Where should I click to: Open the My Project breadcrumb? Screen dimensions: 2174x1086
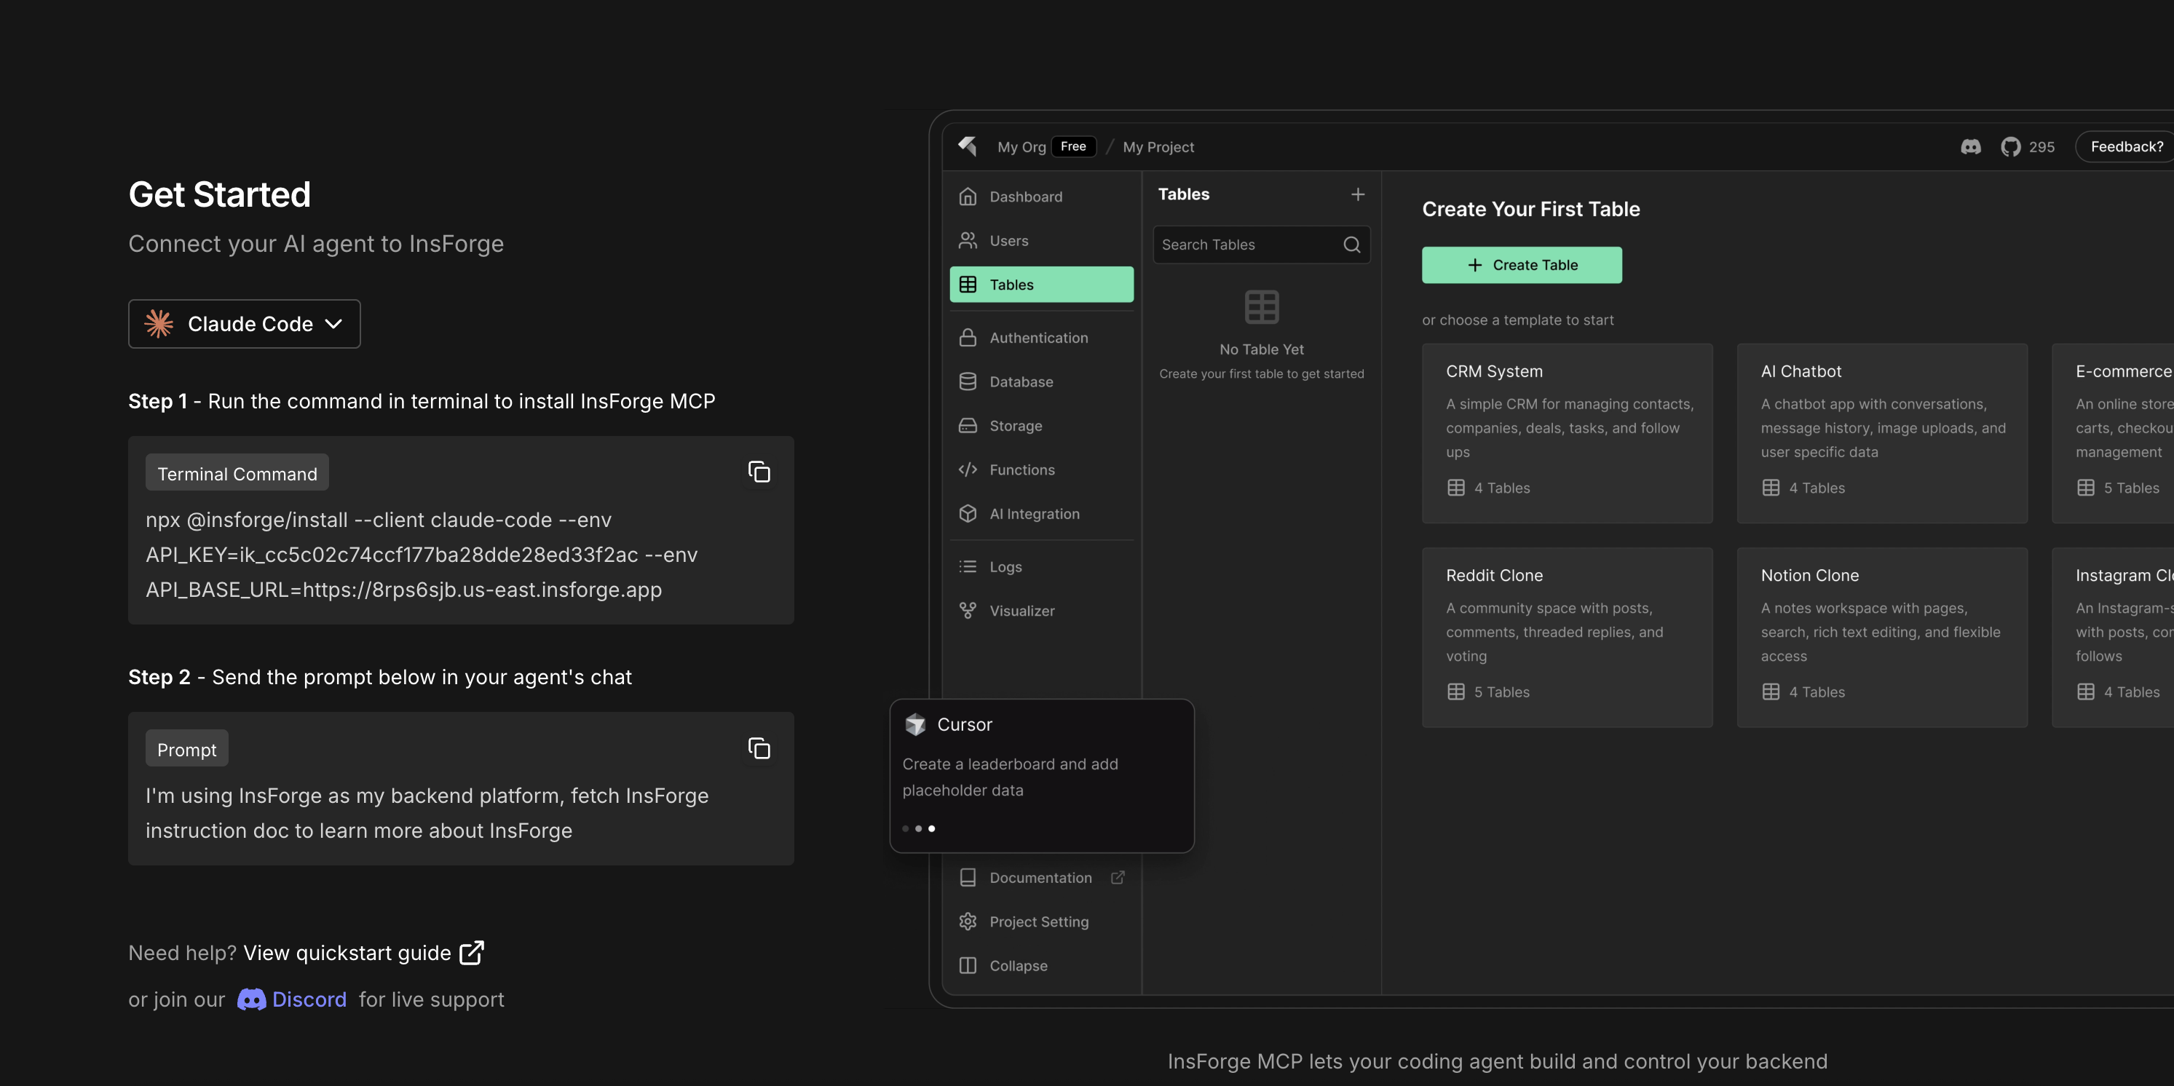(1158, 147)
